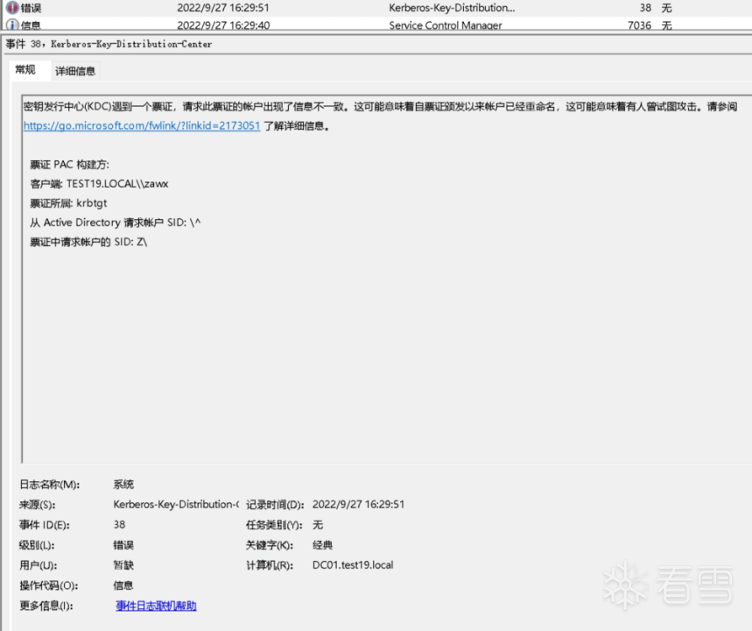The width and height of the screenshot is (752, 631).
Task: Click the 关键字 value 经典
Action: point(322,545)
